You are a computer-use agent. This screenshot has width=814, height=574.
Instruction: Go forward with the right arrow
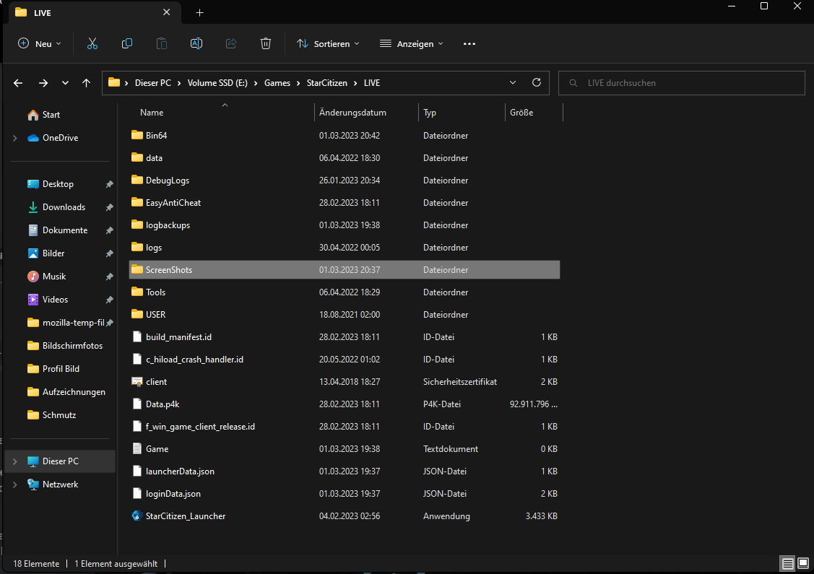click(x=43, y=83)
